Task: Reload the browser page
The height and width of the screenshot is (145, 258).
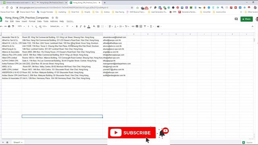Action: point(7,8)
